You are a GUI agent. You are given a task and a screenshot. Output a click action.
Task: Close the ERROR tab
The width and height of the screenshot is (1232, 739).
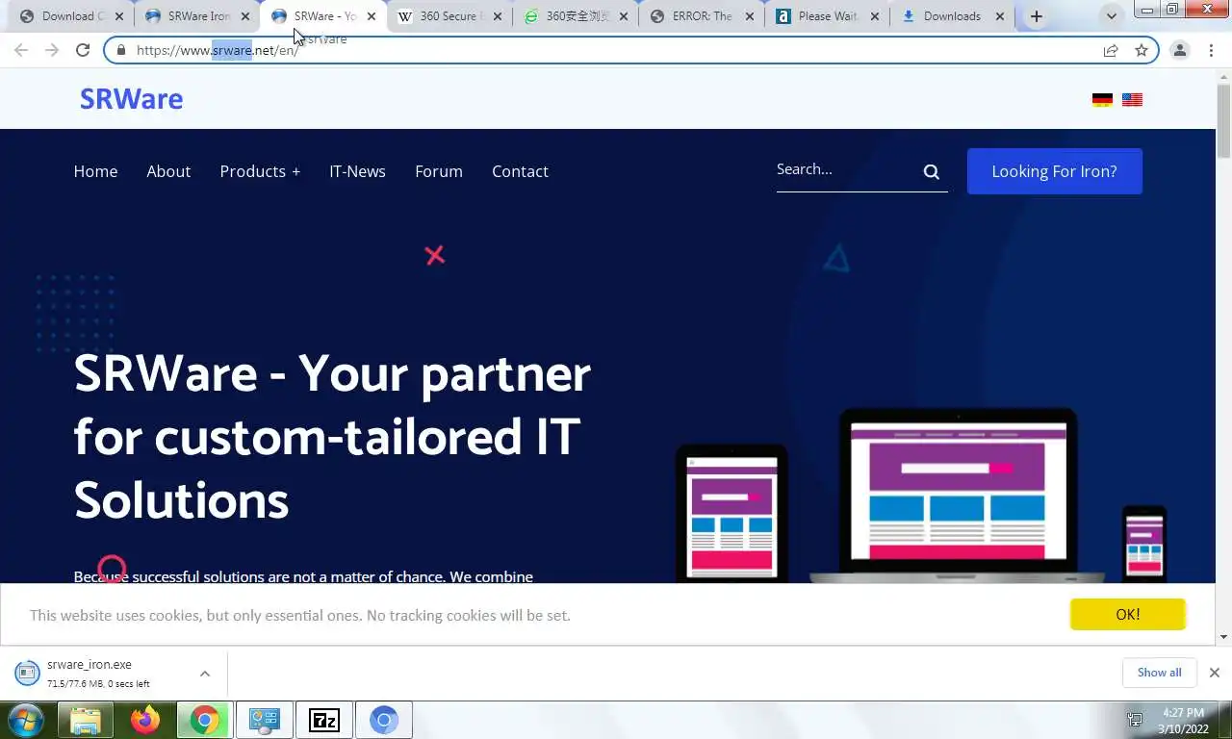point(750,16)
